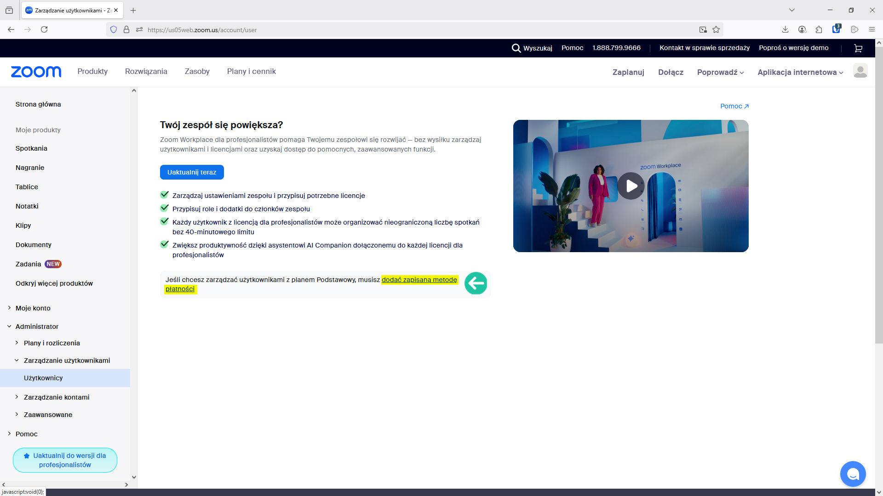Click Pomoc in the top black bar
The image size is (883, 496).
click(572, 48)
